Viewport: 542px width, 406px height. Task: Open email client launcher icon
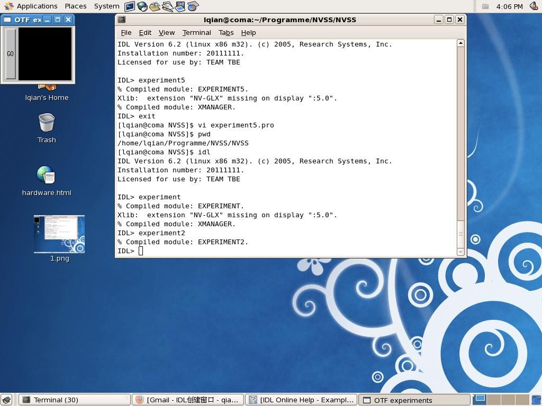pyautogui.click(x=155, y=6)
